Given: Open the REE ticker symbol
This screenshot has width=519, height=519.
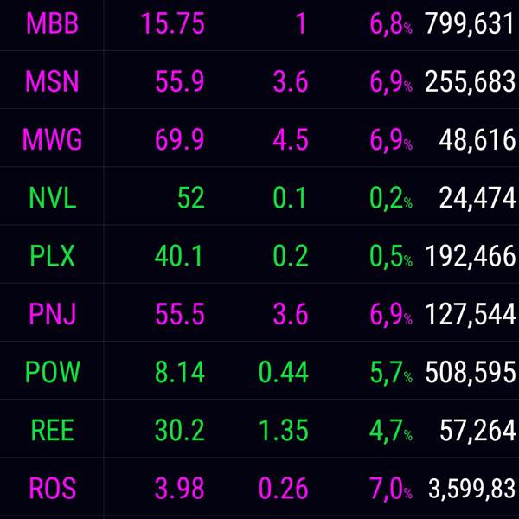Looking at the screenshot, I should coord(52,430).
